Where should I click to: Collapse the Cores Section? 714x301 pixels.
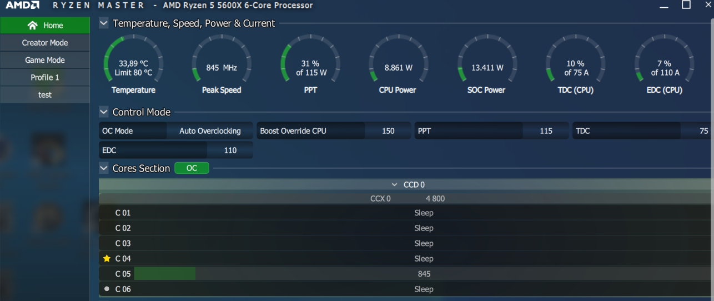tap(104, 168)
